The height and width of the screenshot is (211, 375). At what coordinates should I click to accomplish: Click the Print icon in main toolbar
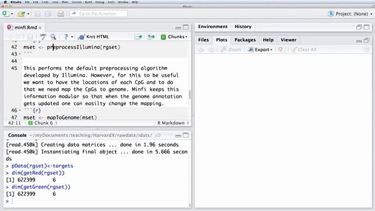(60, 13)
